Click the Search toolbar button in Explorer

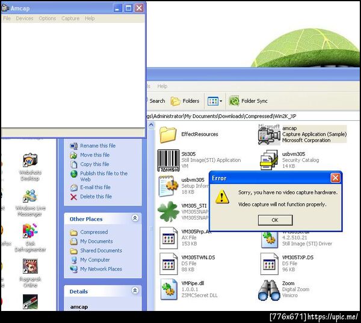pos(156,101)
